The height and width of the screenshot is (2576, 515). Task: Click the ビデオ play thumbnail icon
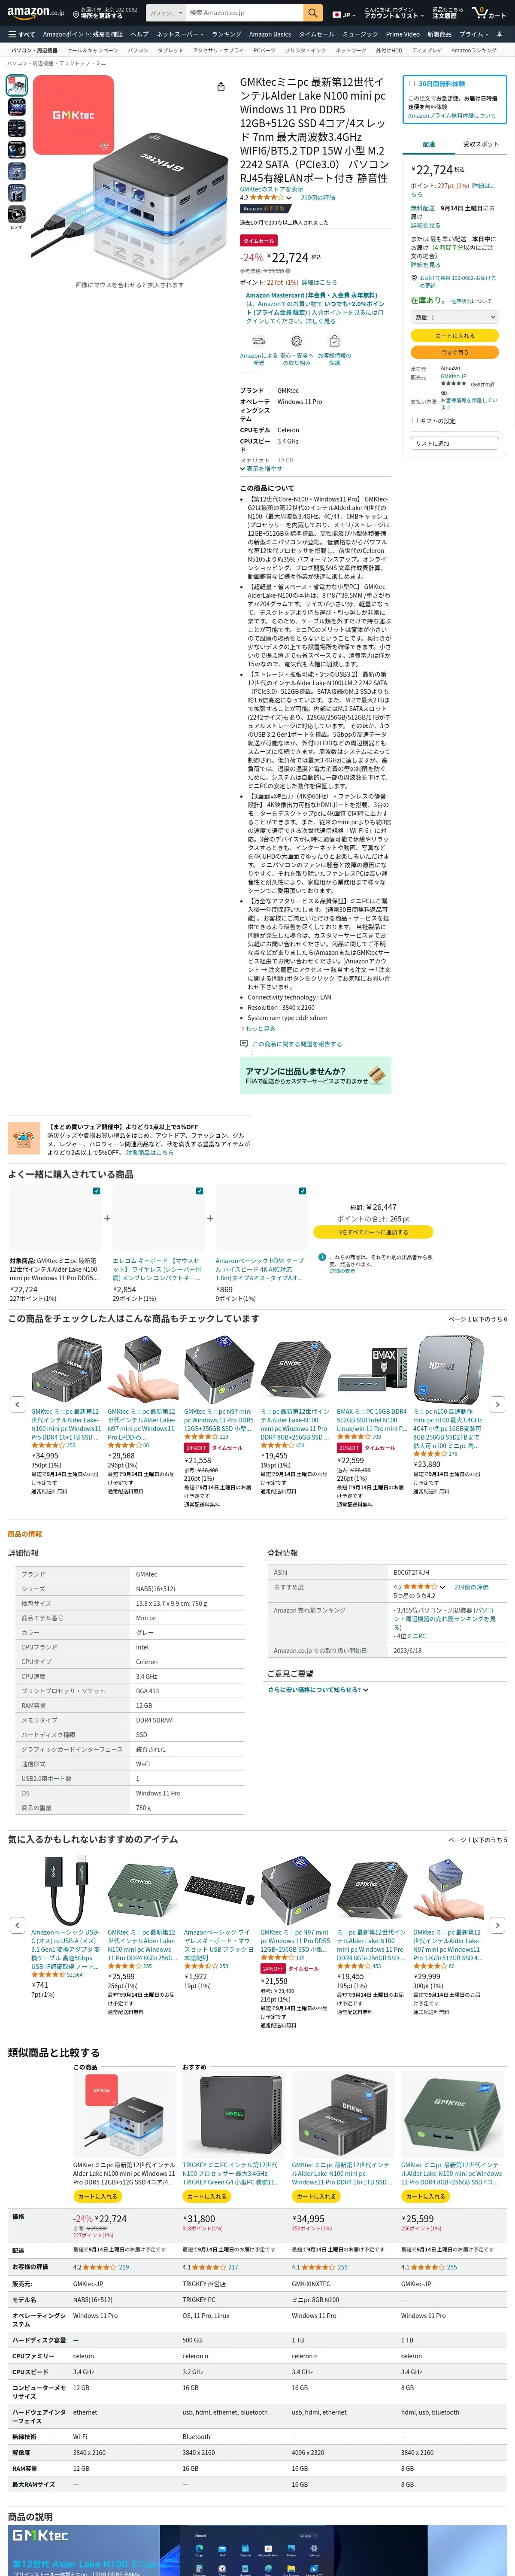coord(16,214)
